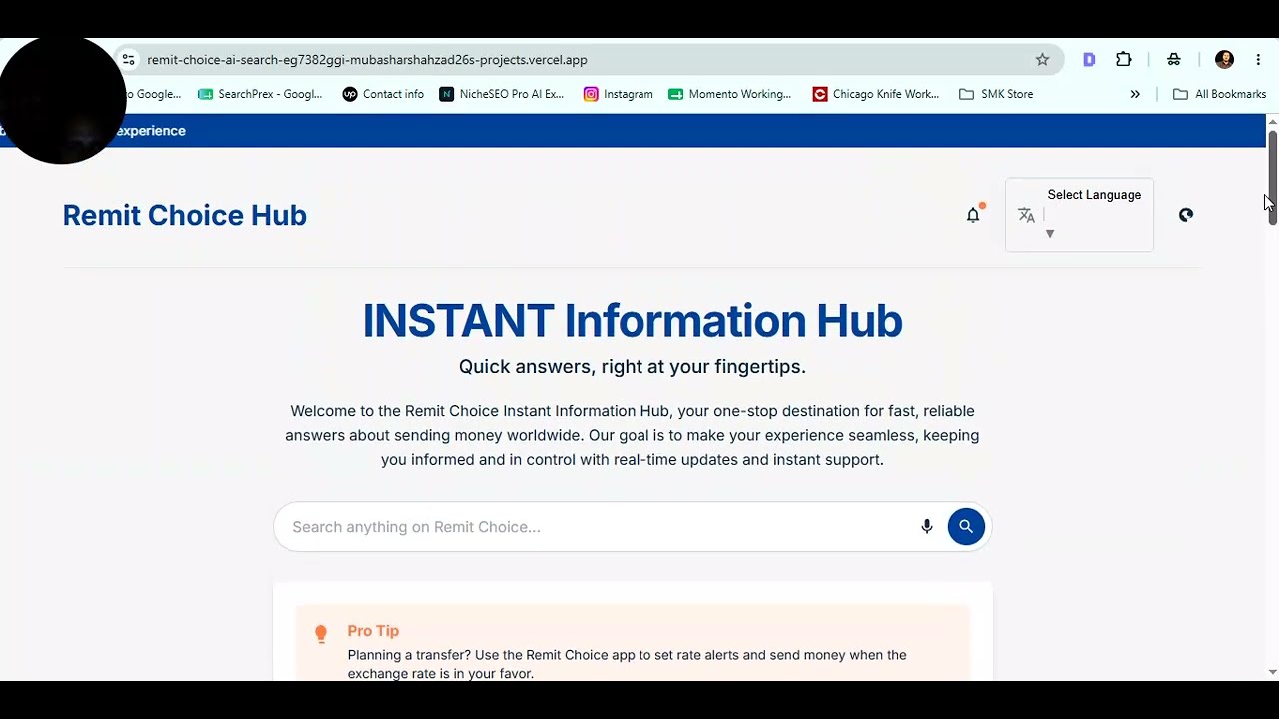Click the 'Pro Tip' heading text

click(373, 631)
